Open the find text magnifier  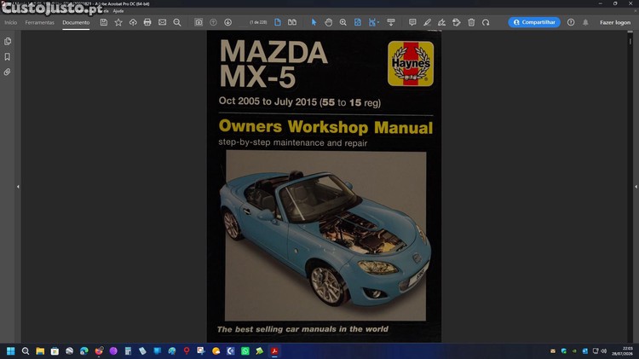177,22
